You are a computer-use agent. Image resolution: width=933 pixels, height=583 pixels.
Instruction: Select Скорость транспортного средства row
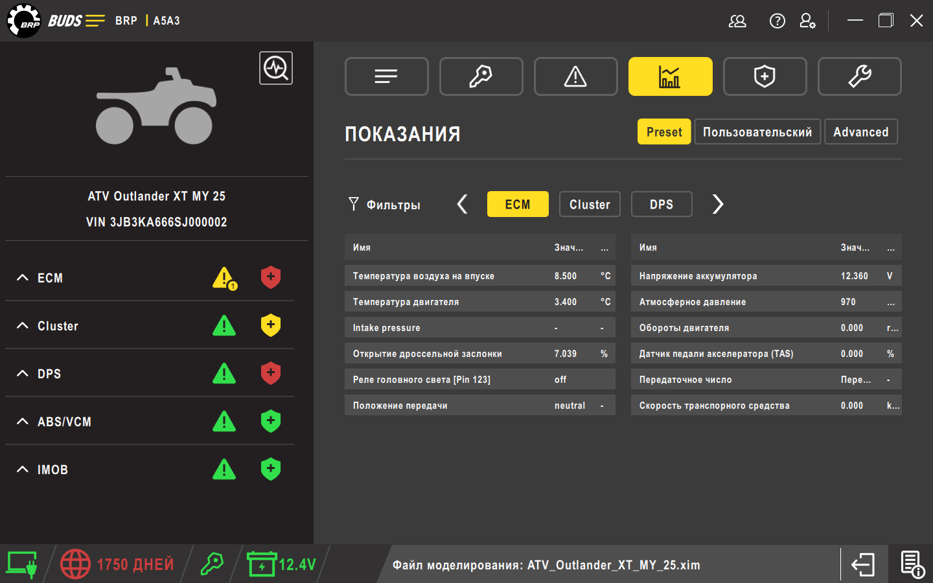pyautogui.click(x=766, y=406)
